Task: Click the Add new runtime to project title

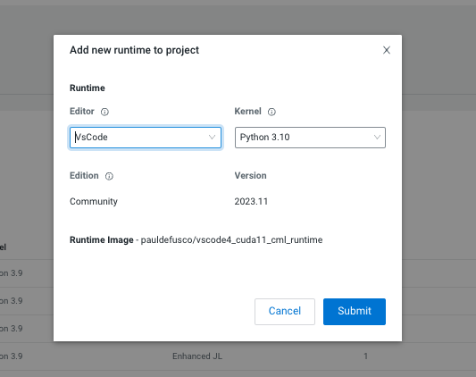Action: 135,50
